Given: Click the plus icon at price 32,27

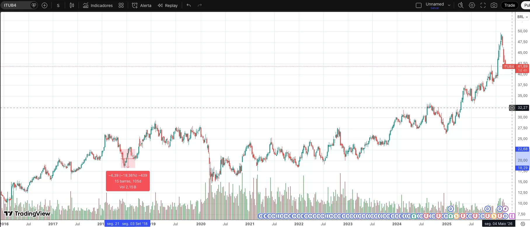Looking at the screenshot, I should pyautogui.click(x=512, y=108).
